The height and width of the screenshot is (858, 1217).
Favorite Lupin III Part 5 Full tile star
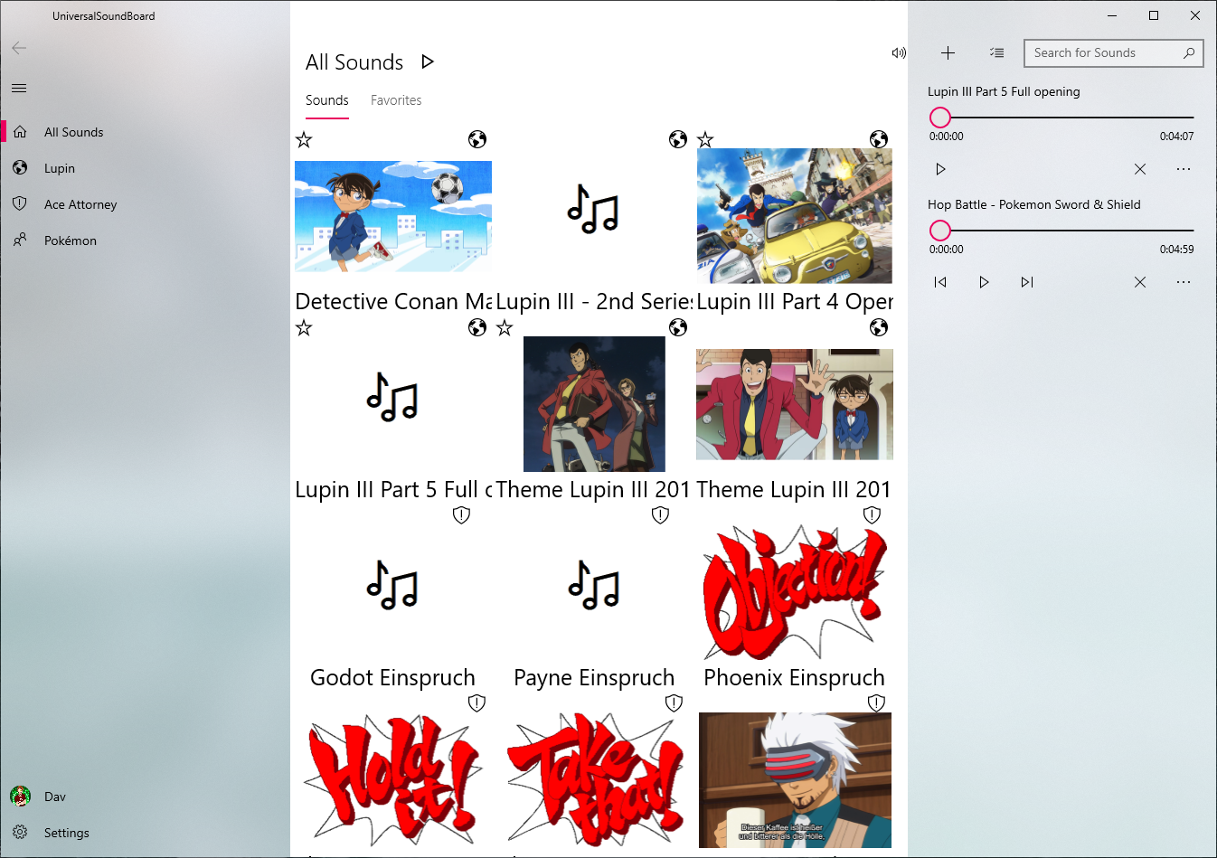[x=304, y=327]
